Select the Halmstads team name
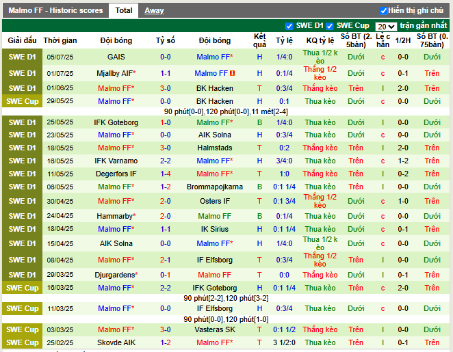The width and height of the screenshot is (453, 352). [215, 148]
